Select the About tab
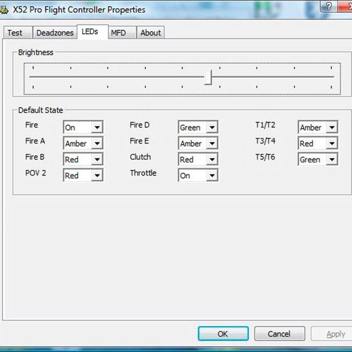This screenshot has height=352, width=352. (150, 33)
